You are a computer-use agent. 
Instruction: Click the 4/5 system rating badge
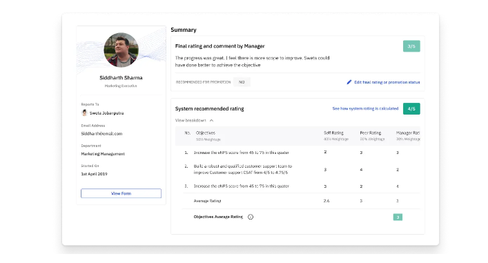pyautogui.click(x=411, y=108)
